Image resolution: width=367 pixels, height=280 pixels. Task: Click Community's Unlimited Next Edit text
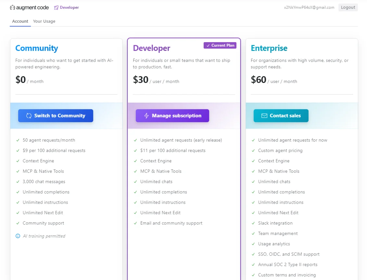pyautogui.click(x=43, y=213)
